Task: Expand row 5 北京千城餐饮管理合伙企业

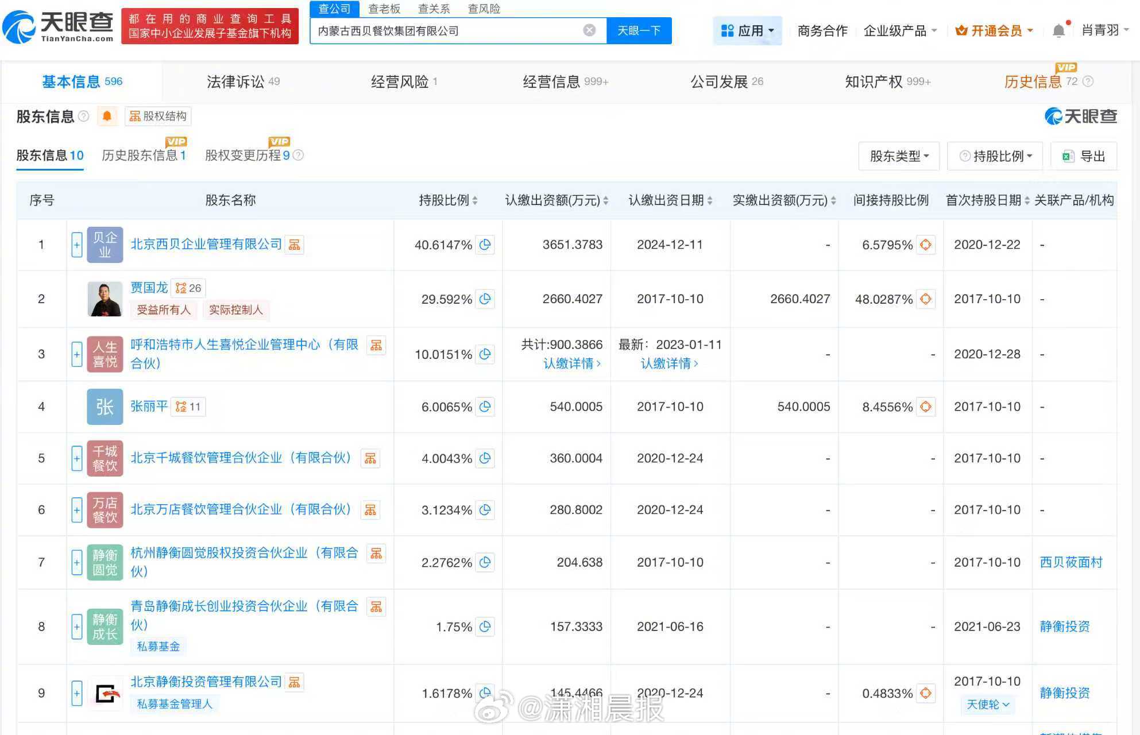Action: 77,458
